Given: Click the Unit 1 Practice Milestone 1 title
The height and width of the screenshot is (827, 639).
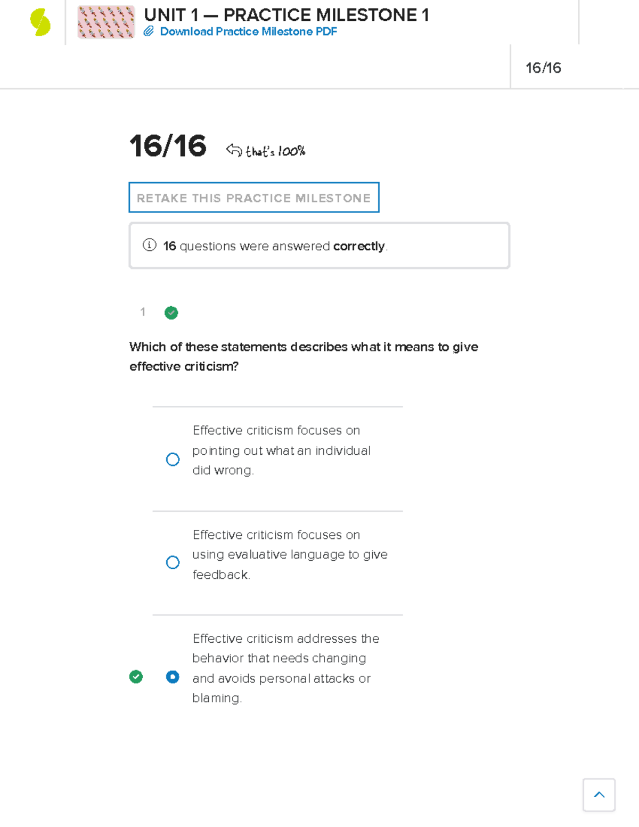Looking at the screenshot, I should (x=286, y=15).
